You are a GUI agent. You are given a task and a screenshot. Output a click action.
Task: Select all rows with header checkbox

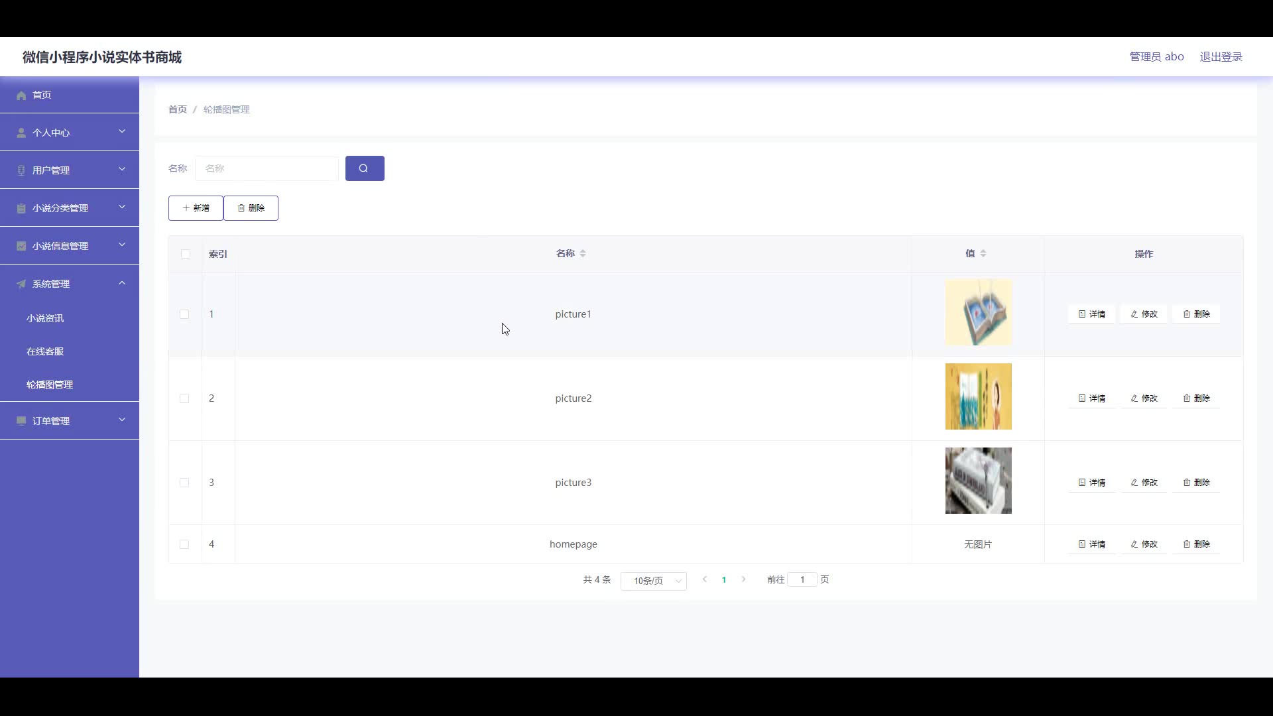(186, 254)
